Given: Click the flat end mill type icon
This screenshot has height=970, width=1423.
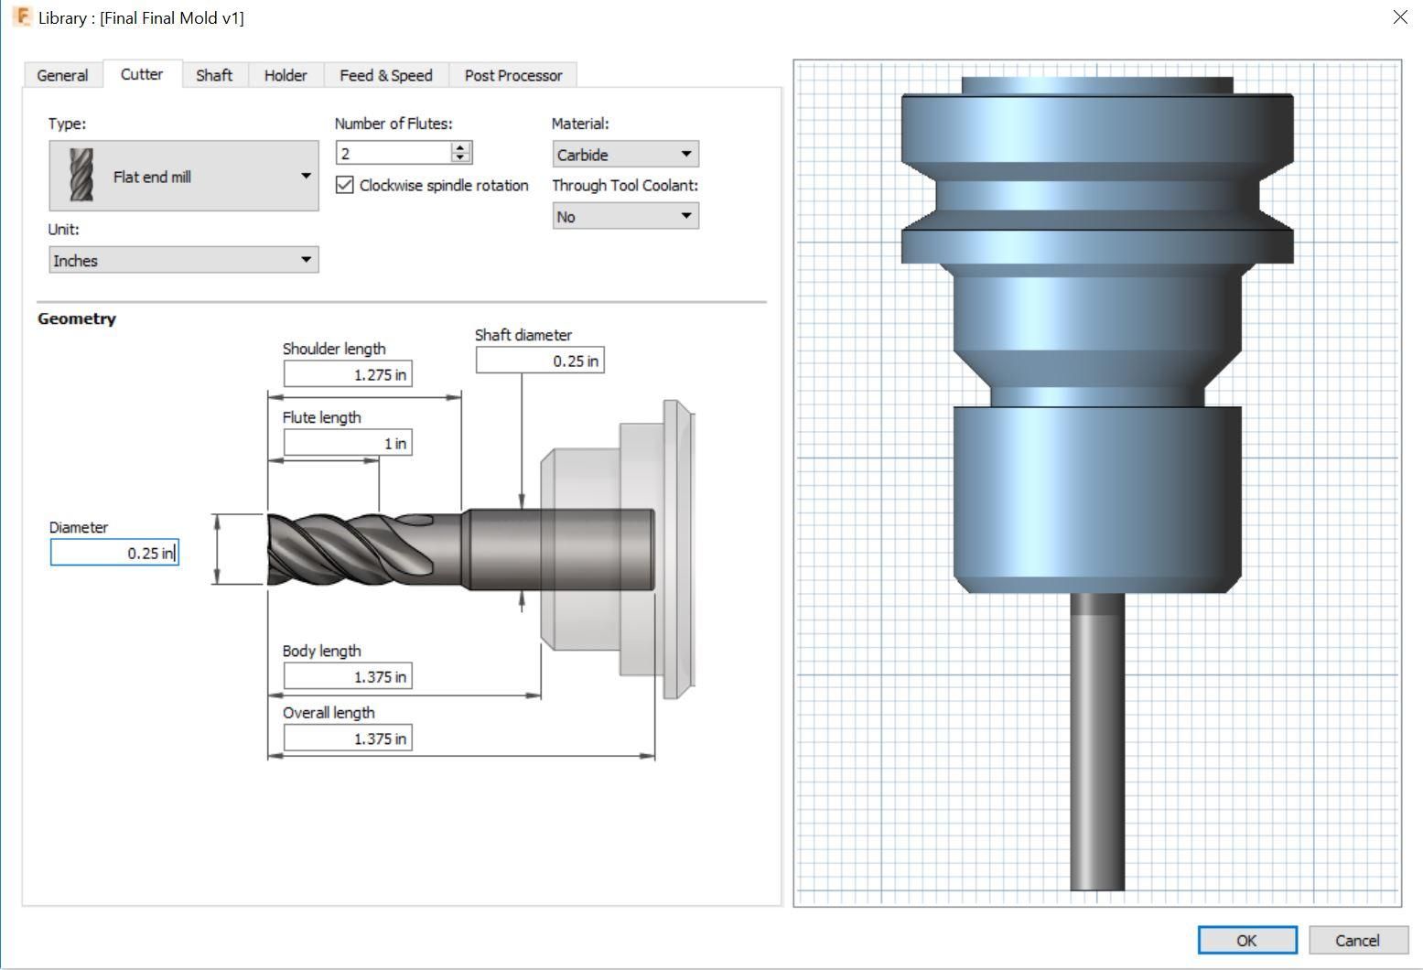Looking at the screenshot, I should click(x=81, y=176).
